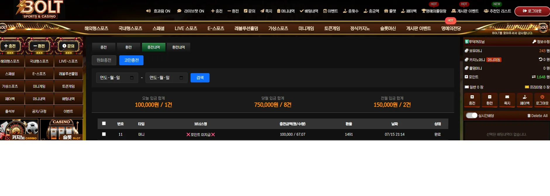The image size is (550, 196).
Task: Check the checkbox for row number 11
Action: 104,134
